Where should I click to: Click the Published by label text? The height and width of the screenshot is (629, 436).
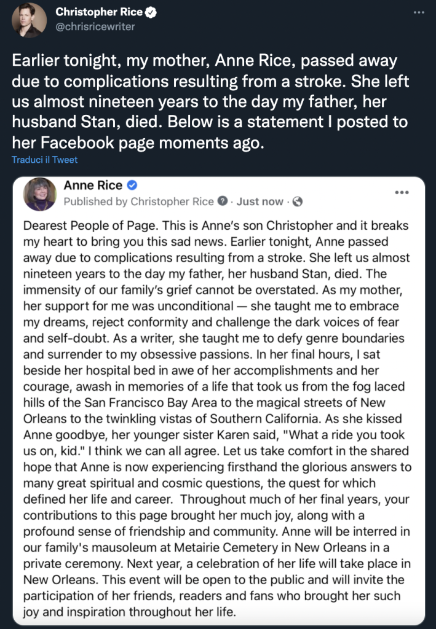point(95,201)
